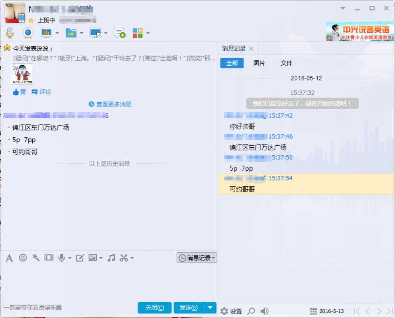395x318 pixels.
Task: Start a video call with webcam icon
Action: pos(28,33)
